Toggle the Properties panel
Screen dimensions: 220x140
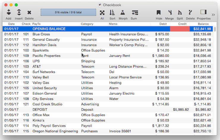pos(203,12)
